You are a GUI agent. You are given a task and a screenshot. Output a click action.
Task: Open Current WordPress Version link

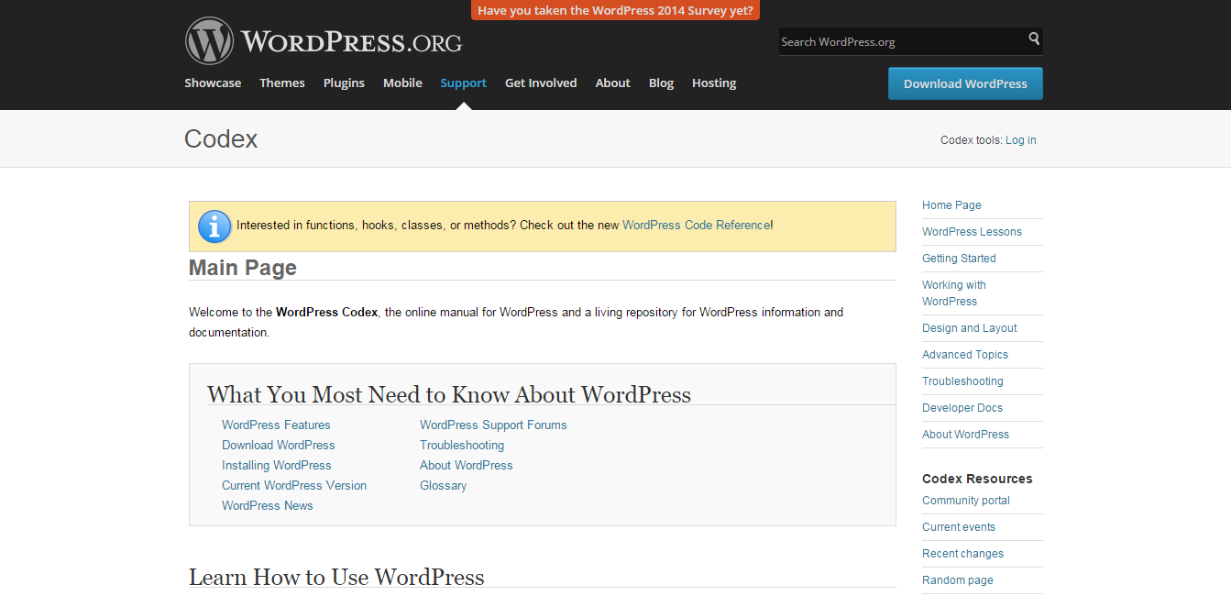[x=294, y=485]
